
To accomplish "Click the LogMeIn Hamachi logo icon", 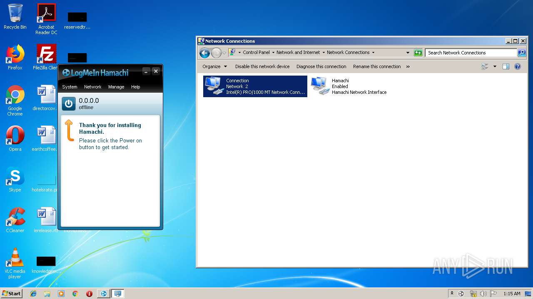I will tap(66, 73).
